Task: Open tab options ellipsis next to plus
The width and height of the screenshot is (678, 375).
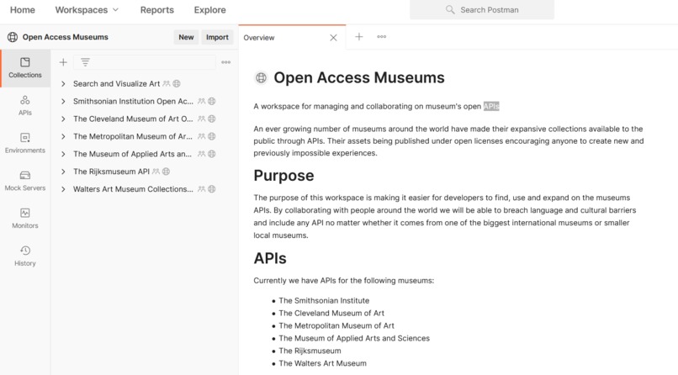Action: tap(381, 37)
